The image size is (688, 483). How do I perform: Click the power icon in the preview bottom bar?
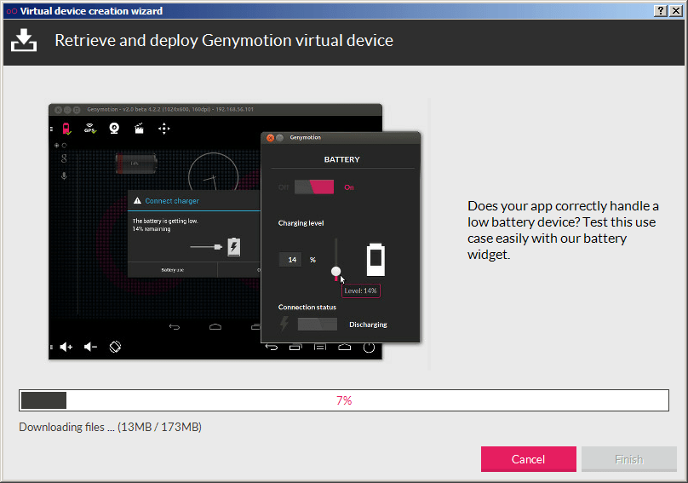[x=369, y=348]
